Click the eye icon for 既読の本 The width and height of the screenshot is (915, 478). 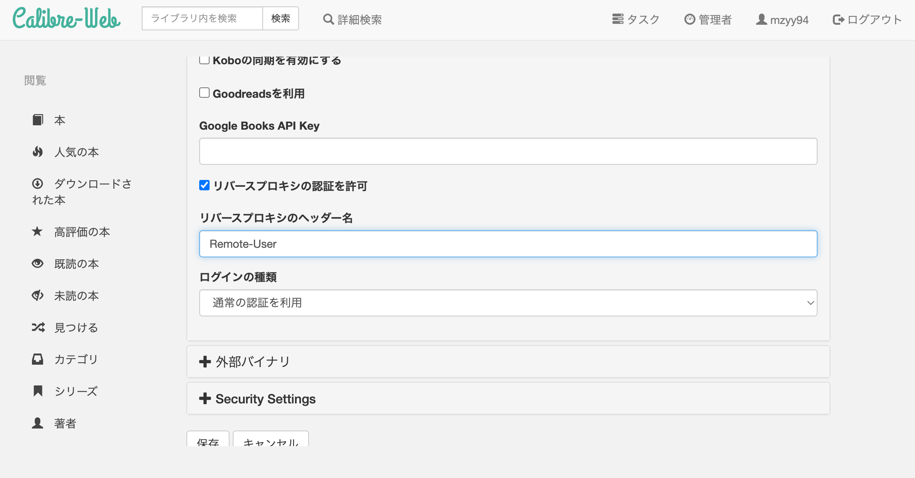coord(38,263)
